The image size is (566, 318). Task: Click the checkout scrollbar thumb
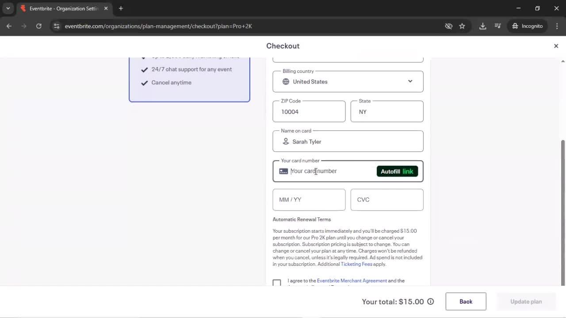[x=562, y=212]
